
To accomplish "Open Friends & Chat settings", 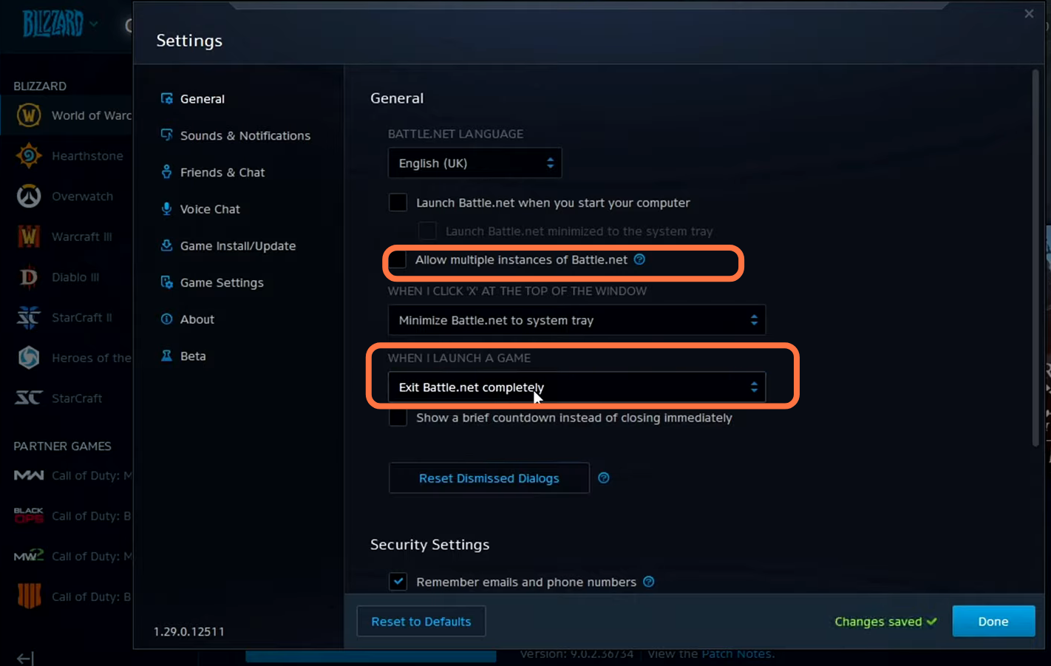I will coord(213,172).
